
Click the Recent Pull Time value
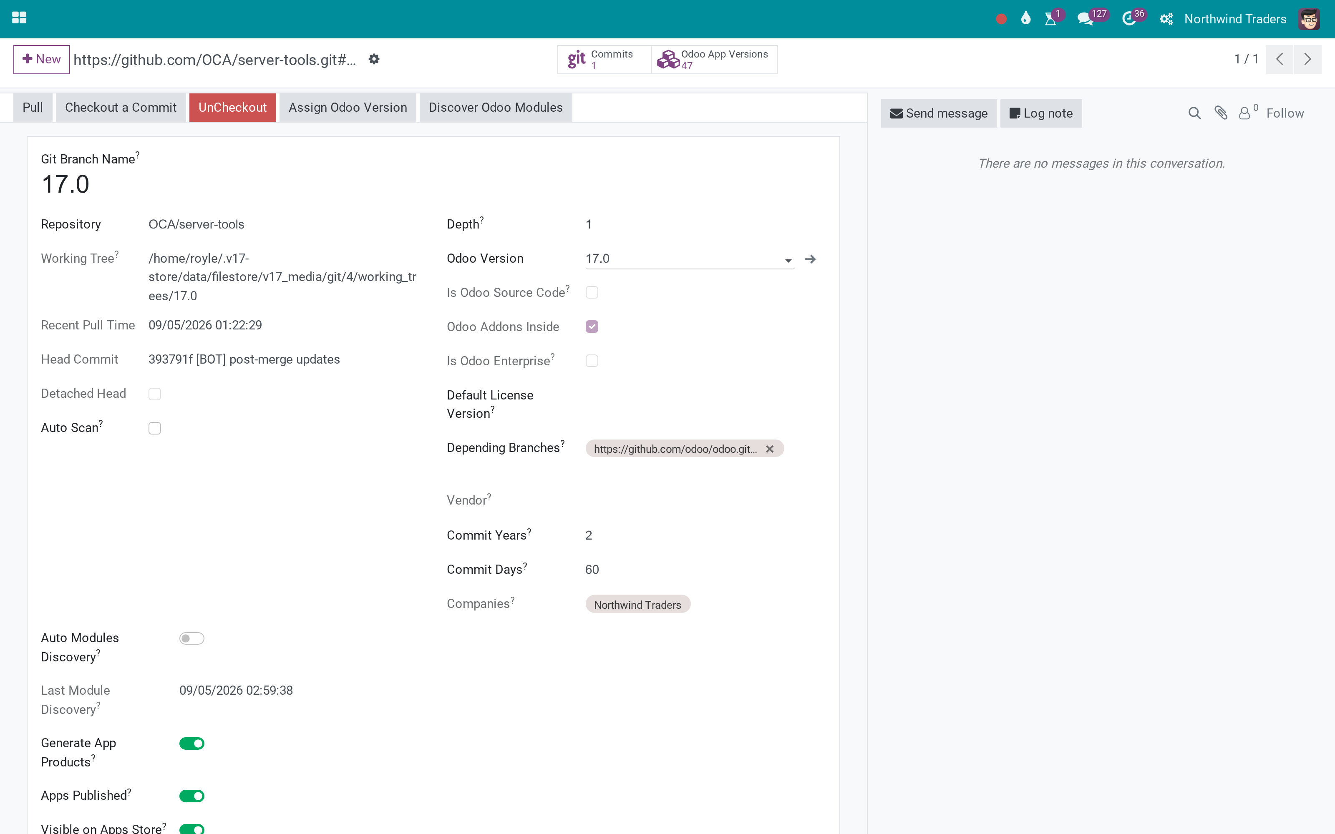tap(205, 325)
